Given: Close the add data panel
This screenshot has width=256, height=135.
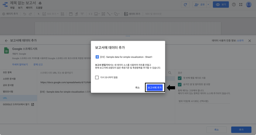Looking at the screenshot, I should click(250, 41).
